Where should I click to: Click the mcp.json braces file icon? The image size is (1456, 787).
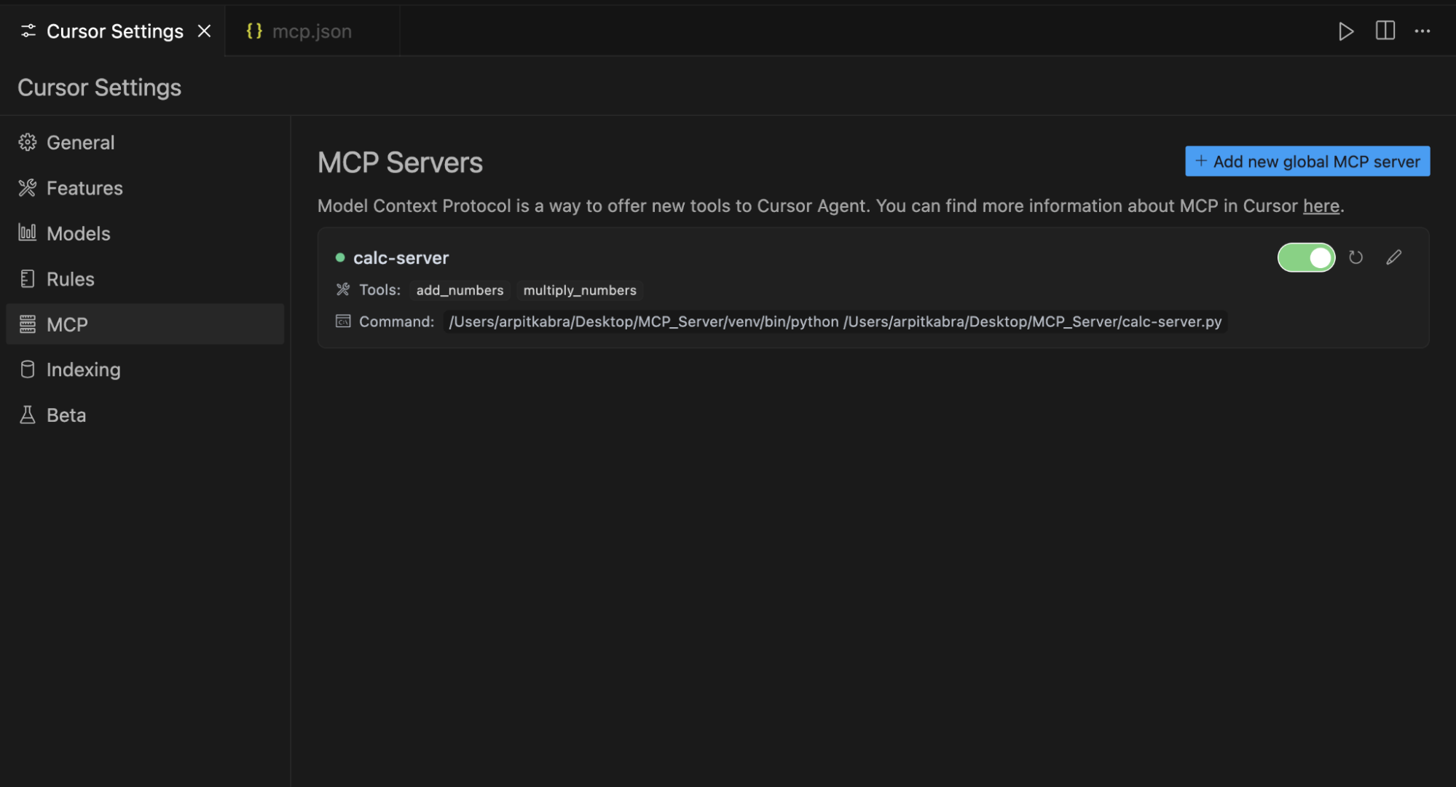point(253,31)
